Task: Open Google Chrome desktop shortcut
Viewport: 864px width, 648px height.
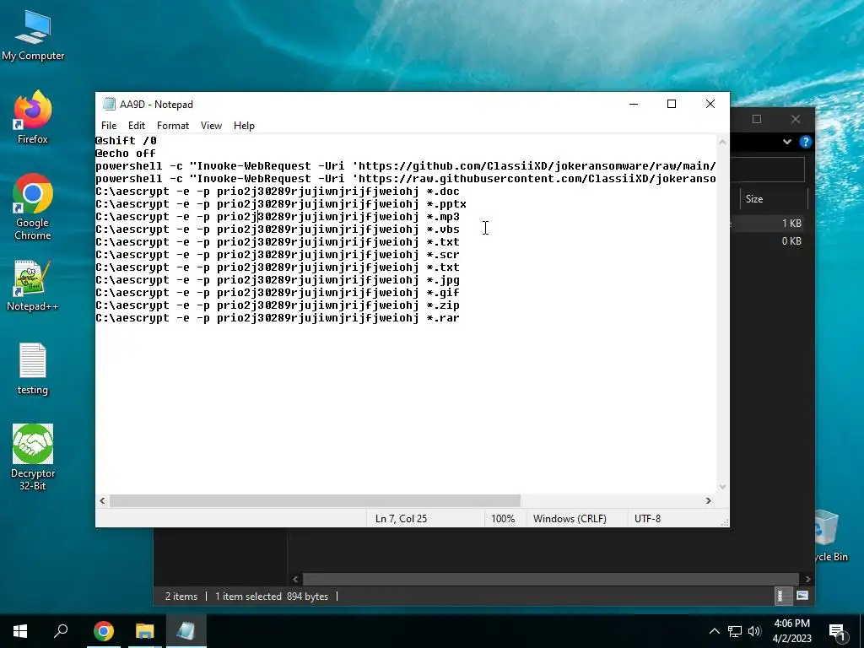Action: [x=33, y=208]
